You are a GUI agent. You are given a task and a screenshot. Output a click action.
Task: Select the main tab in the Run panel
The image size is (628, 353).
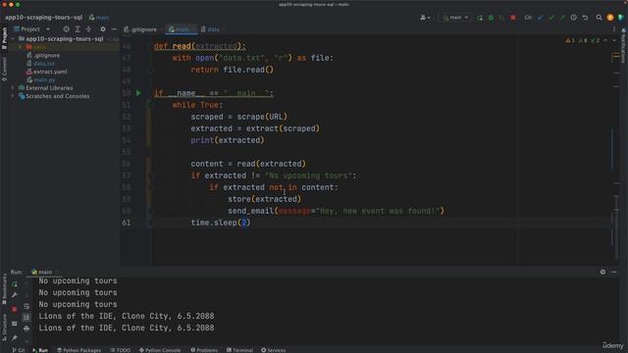pyautogui.click(x=42, y=272)
